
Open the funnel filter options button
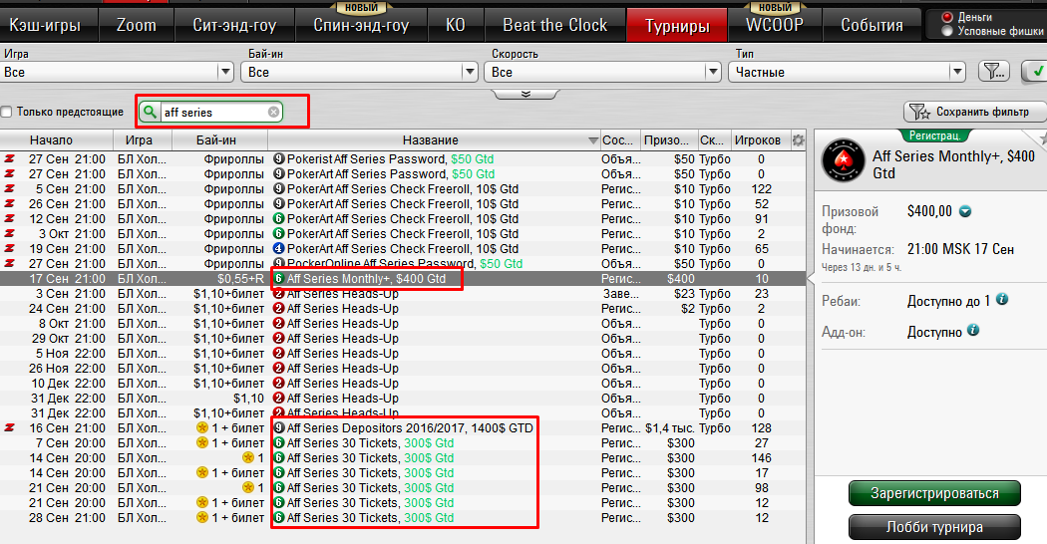[993, 72]
